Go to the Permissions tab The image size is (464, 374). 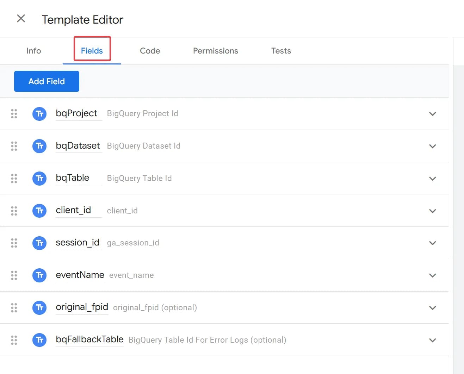[216, 51]
